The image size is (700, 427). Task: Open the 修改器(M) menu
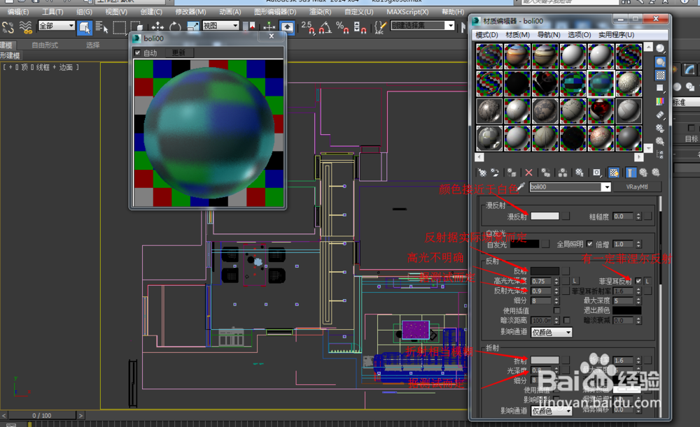190,12
